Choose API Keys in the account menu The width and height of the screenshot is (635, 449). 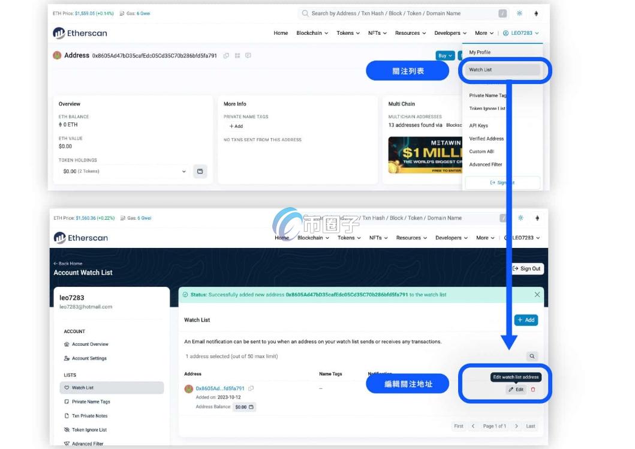pos(478,125)
